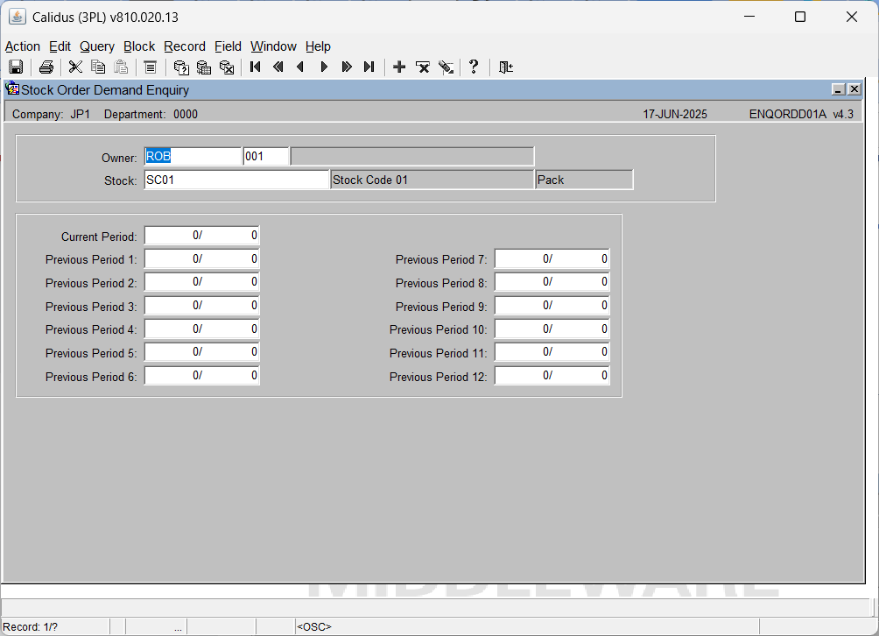879x636 pixels.
Task: Click the Save diskette icon in toolbar
Action: tap(16, 67)
